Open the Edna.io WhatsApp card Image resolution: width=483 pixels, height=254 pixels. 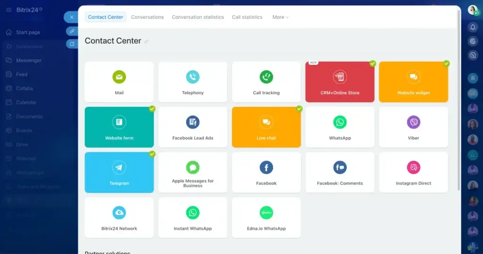(x=266, y=218)
